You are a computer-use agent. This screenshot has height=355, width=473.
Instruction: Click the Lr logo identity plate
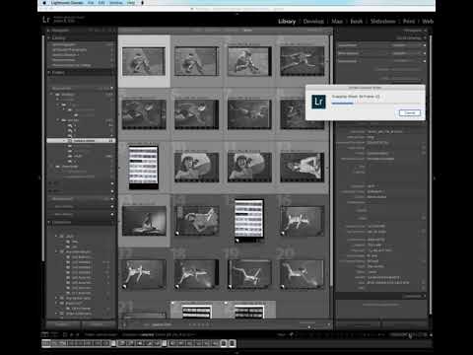[x=46, y=20]
